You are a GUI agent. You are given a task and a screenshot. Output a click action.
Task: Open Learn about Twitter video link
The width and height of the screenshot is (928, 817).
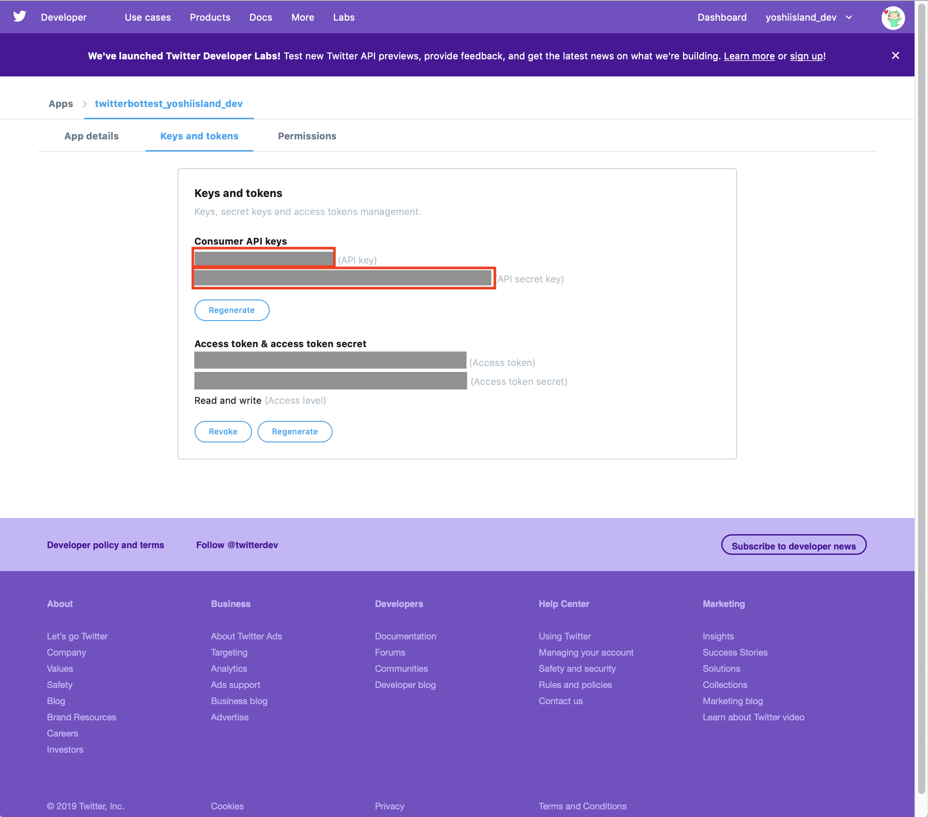tap(753, 717)
